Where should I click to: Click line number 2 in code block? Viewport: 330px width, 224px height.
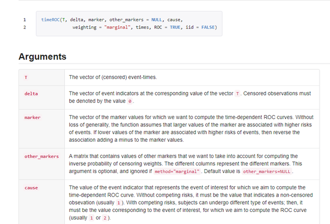click(x=24, y=27)
